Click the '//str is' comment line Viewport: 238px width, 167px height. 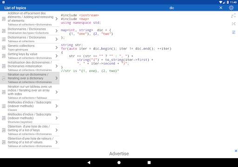(90, 71)
